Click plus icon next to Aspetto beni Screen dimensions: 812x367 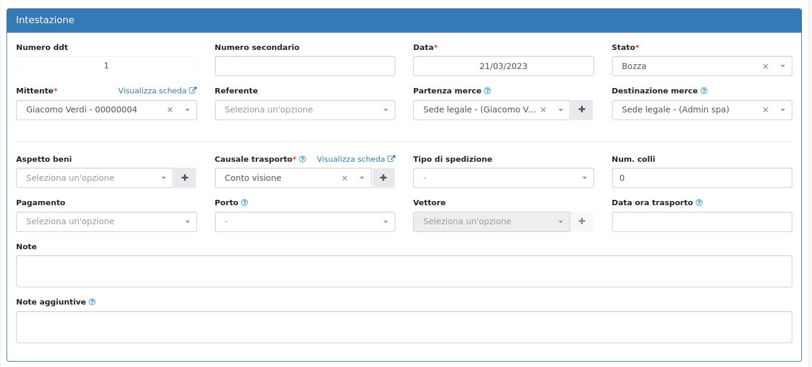(x=185, y=178)
